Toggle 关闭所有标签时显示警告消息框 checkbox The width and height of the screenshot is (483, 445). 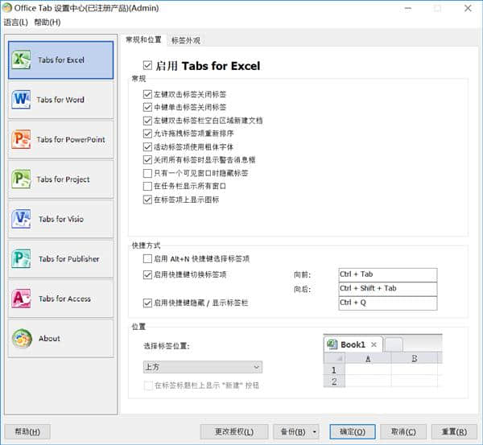[147, 160]
